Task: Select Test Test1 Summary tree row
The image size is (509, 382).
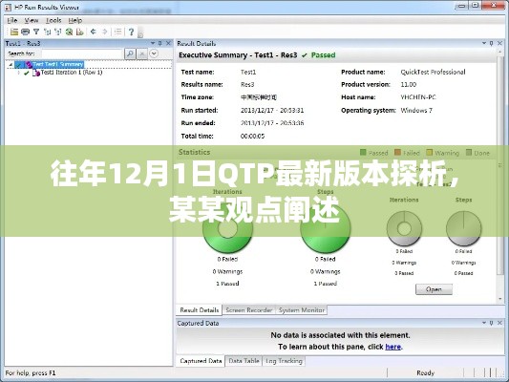Action: pyautogui.click(x=58, y=64)
